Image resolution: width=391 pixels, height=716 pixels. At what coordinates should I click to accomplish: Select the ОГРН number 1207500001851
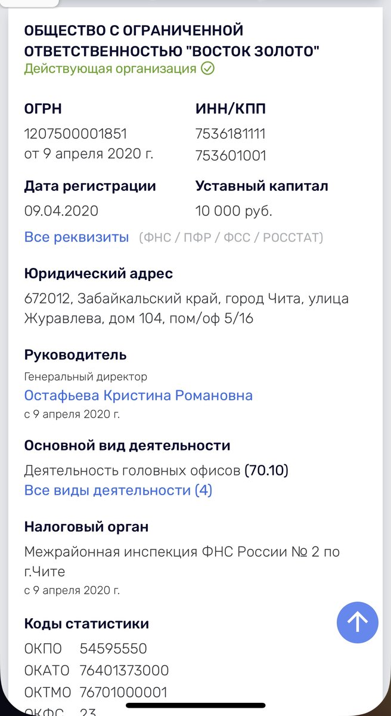(x=75, y=133)
